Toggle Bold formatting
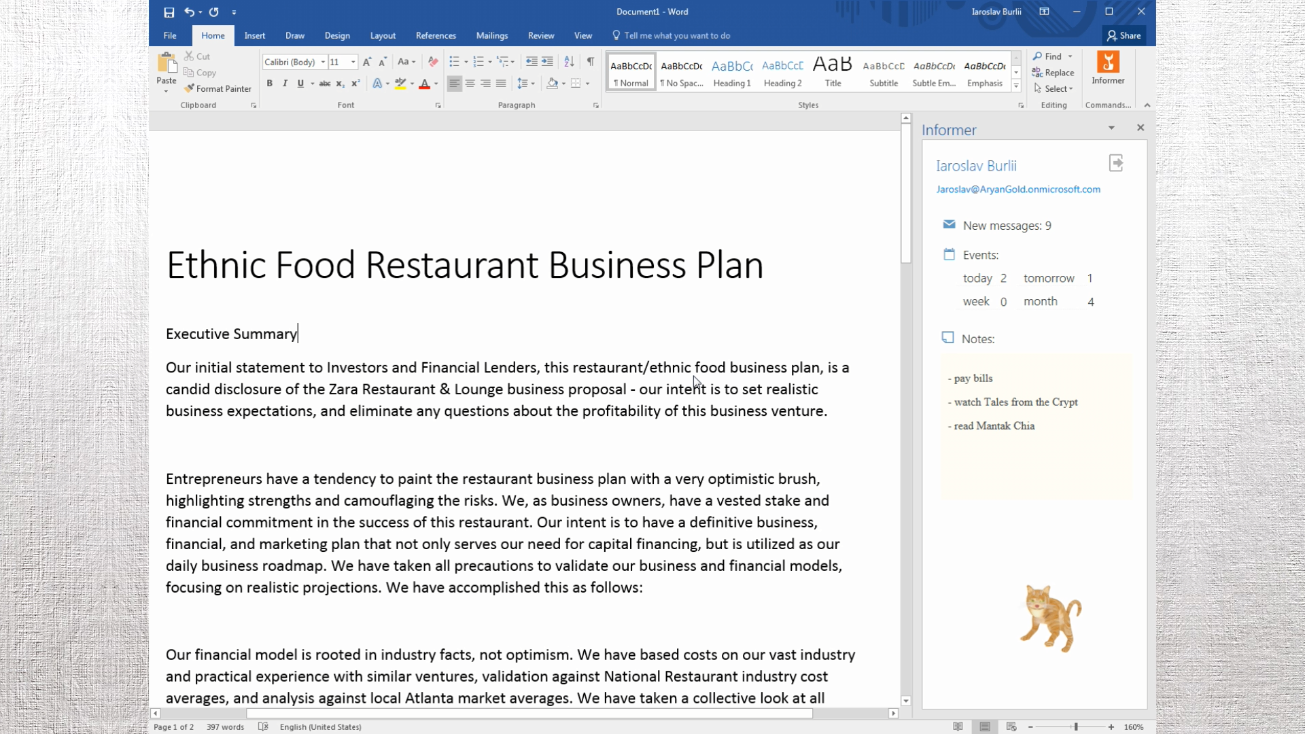 pos(270,84)
